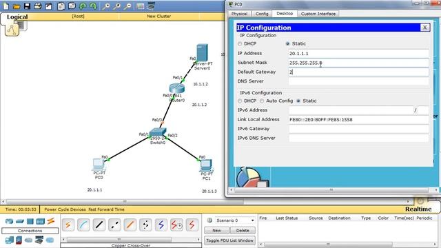Switch to the Physical tab in PC0

(x=239, y=14)
